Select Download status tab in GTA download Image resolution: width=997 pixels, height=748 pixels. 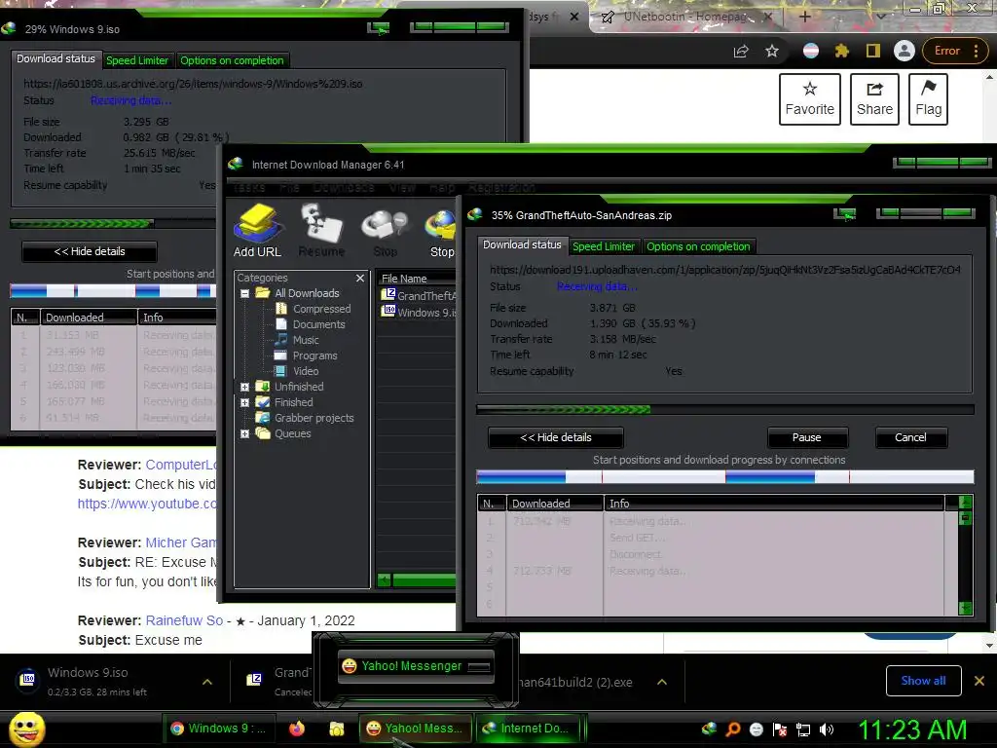(x=522, y=244)
